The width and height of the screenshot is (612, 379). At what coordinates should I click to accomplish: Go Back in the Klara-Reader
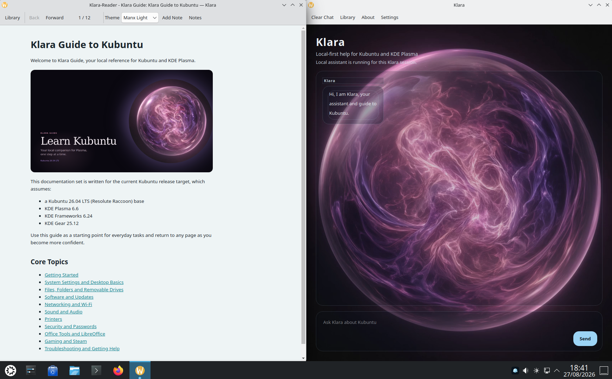[x=34, y=18]
